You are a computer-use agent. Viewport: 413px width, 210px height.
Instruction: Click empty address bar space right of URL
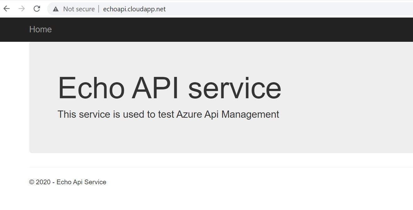tap(283, 9)
